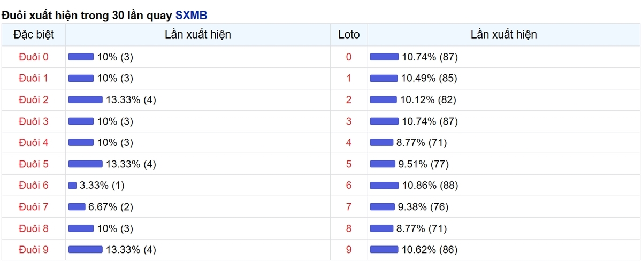Select the Đuôi 2 row label
Screen dimensions: 642x261
33,99
